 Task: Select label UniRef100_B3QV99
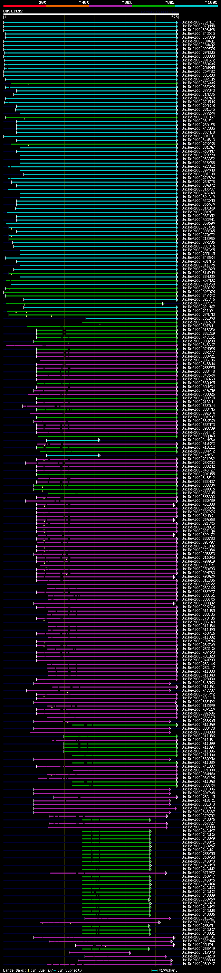(198, 341)
